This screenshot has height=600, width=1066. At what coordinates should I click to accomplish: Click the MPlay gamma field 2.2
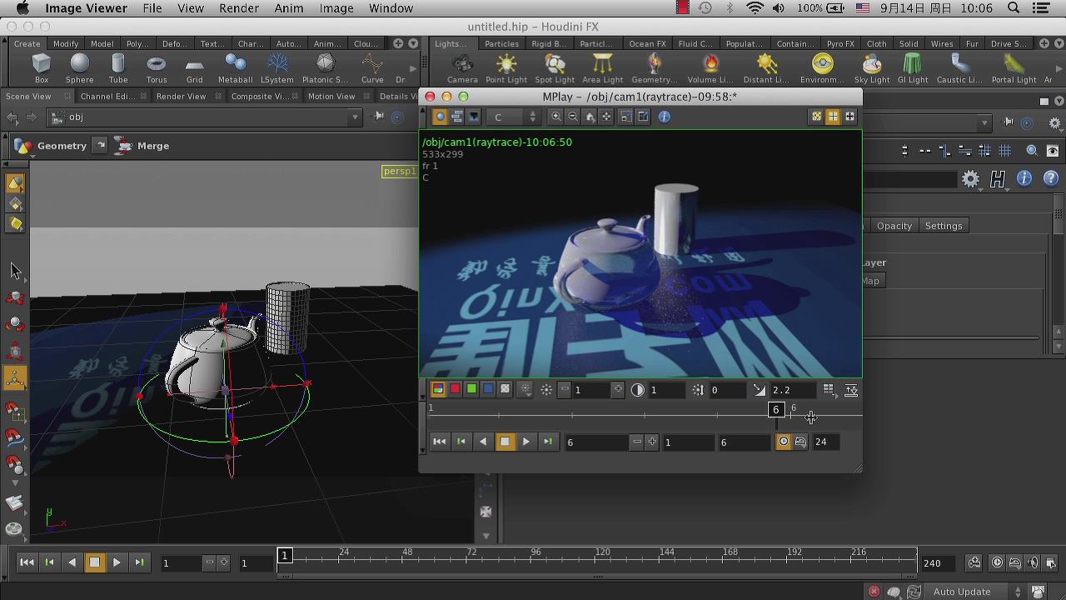[792, 389]
